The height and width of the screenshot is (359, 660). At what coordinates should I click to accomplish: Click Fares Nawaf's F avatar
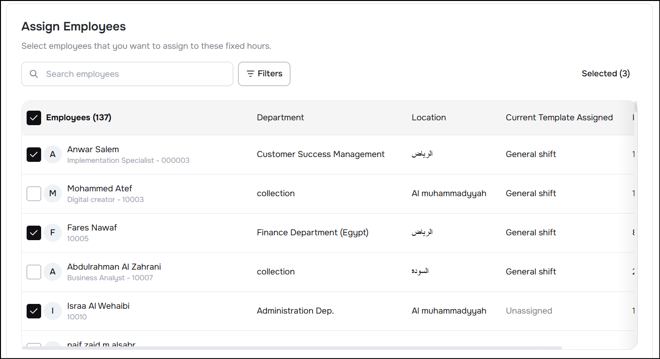click(53, 233)
